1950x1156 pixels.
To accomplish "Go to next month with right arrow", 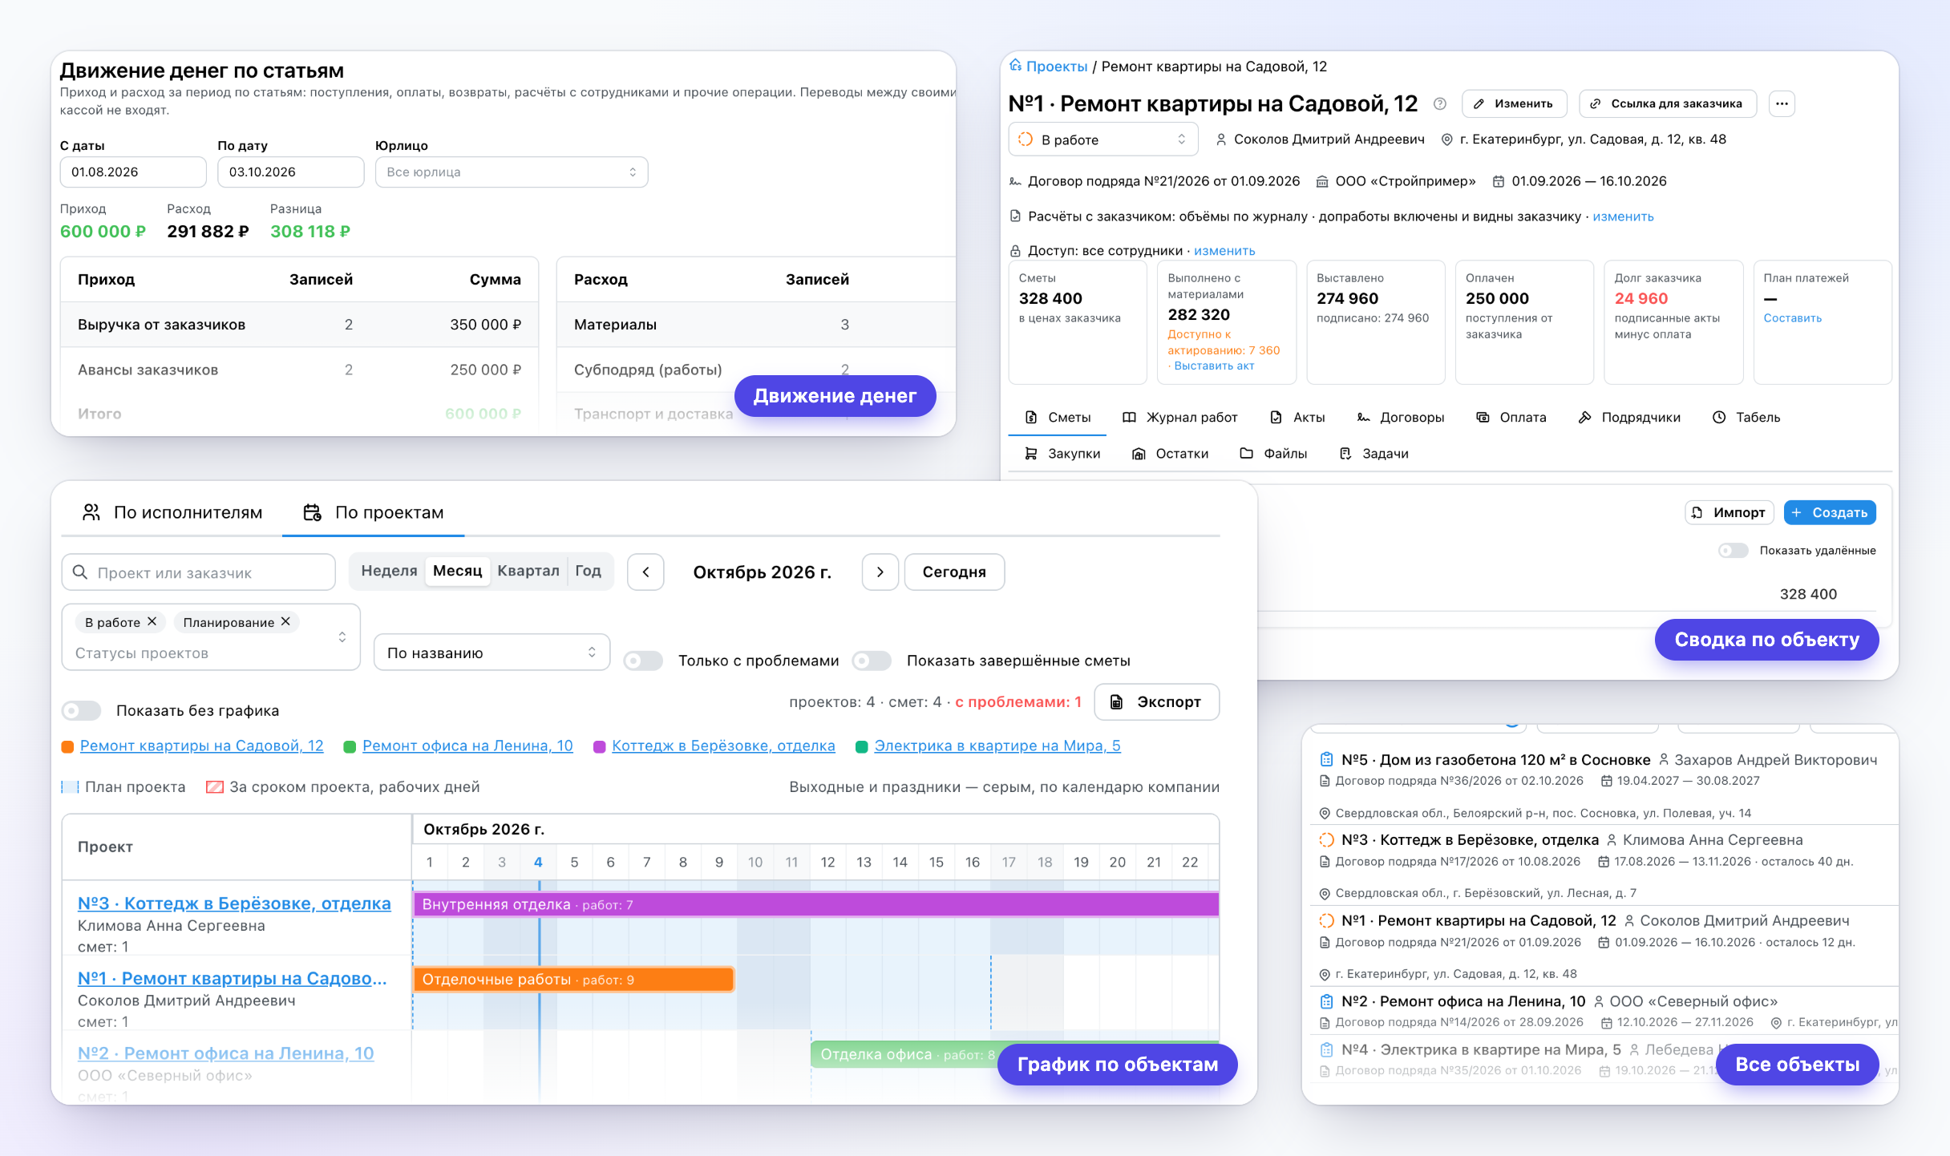I will coord(880,572).
